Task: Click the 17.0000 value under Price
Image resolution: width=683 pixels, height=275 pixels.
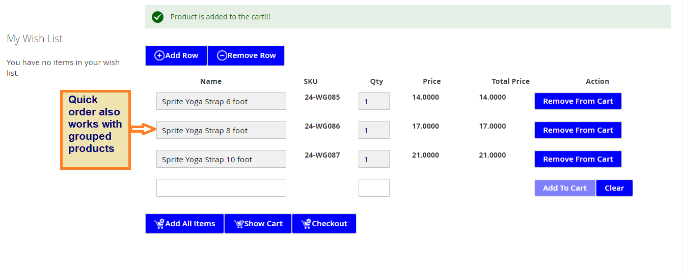Action: [425, 126]
